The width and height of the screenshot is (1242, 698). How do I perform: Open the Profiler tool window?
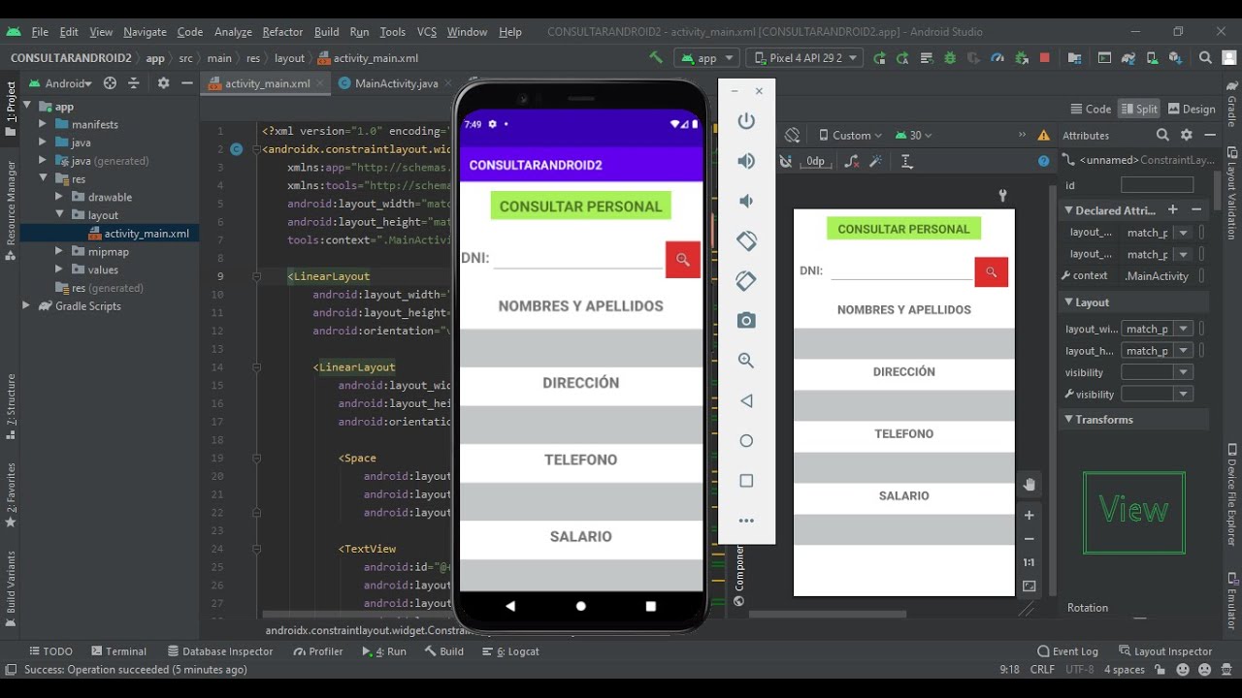click(317, 651)
